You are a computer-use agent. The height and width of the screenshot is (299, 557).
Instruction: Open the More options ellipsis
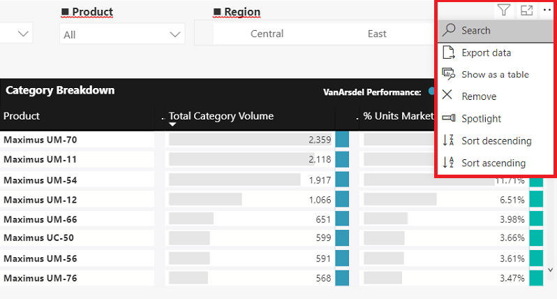[x=547, y=10]
